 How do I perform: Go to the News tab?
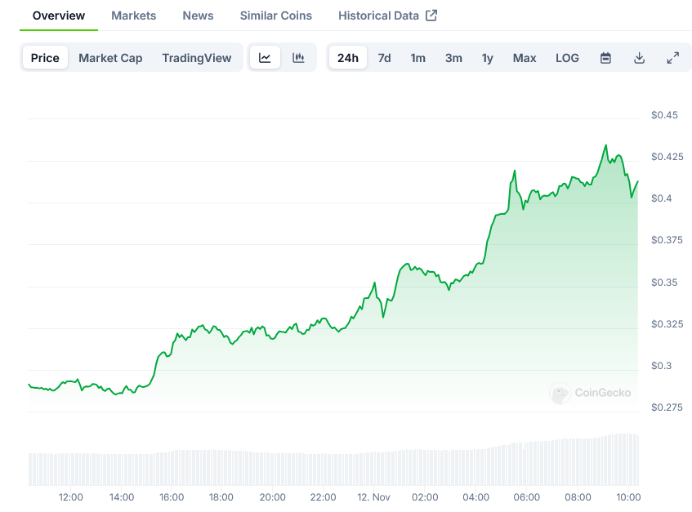pos(199,16)
